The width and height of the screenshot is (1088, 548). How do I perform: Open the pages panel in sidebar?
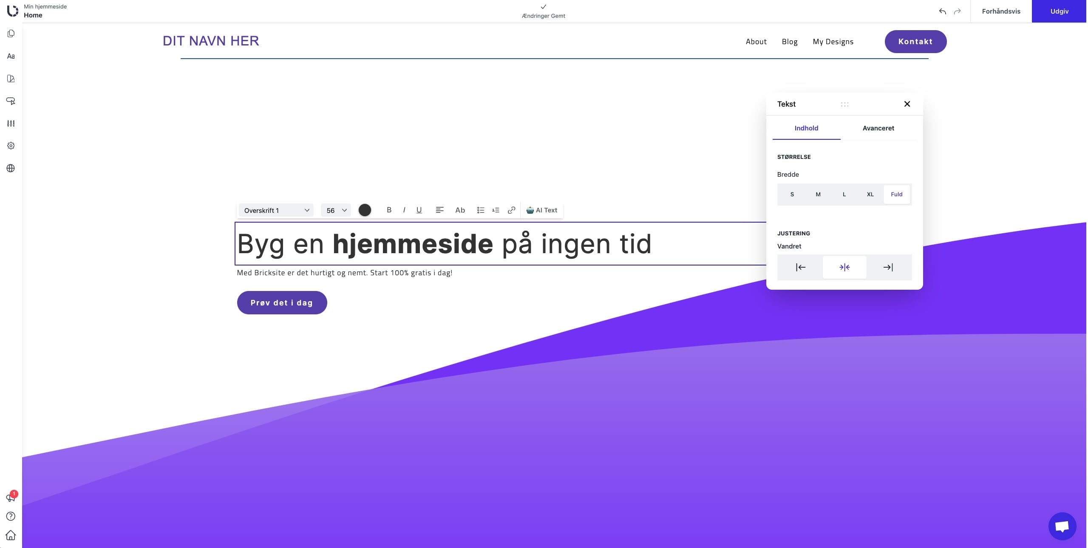pyautogui.click(x=11, y=34)
